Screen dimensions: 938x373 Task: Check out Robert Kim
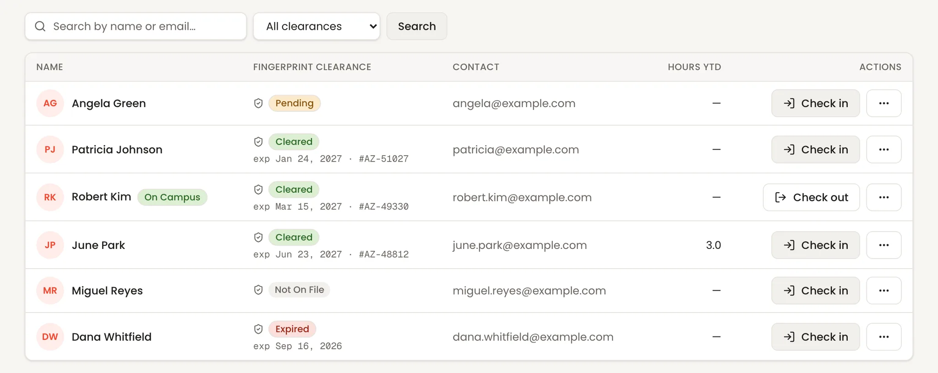[811, 197]
